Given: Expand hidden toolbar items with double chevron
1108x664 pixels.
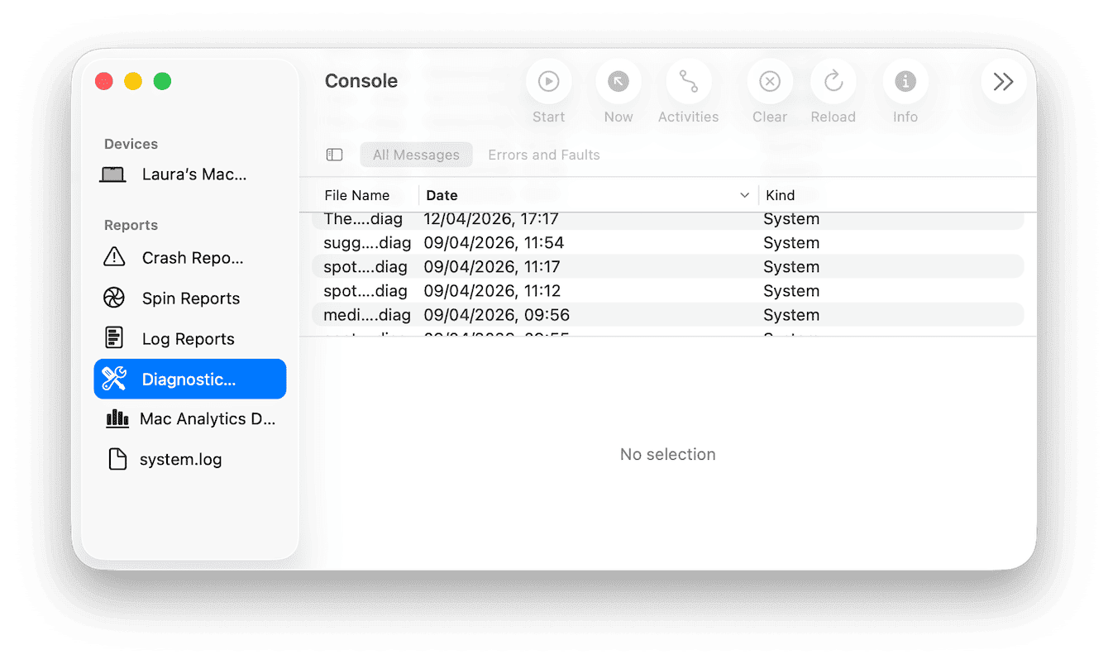Looking at the screenshot, I should [x=1004, y=81].
